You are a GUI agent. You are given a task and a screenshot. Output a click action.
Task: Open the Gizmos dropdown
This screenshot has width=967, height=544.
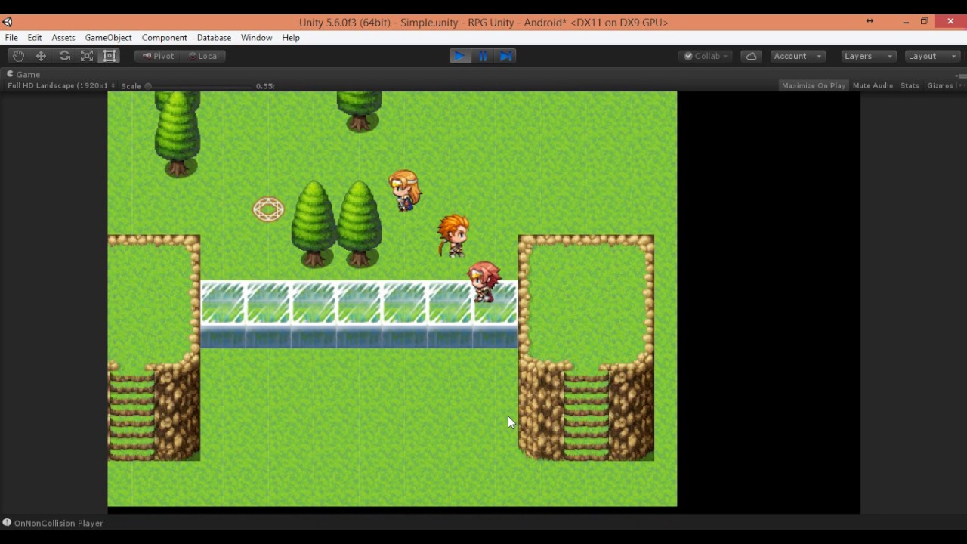(944, 85)
